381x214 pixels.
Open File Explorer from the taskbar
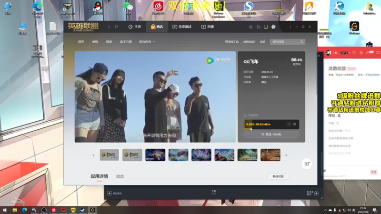15,210
